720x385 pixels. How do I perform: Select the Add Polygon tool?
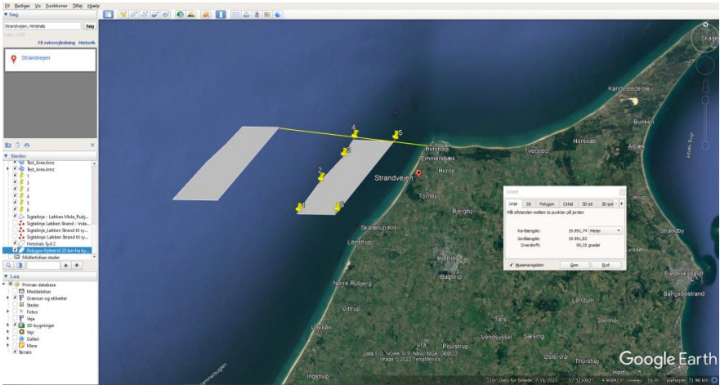(134, 15)
